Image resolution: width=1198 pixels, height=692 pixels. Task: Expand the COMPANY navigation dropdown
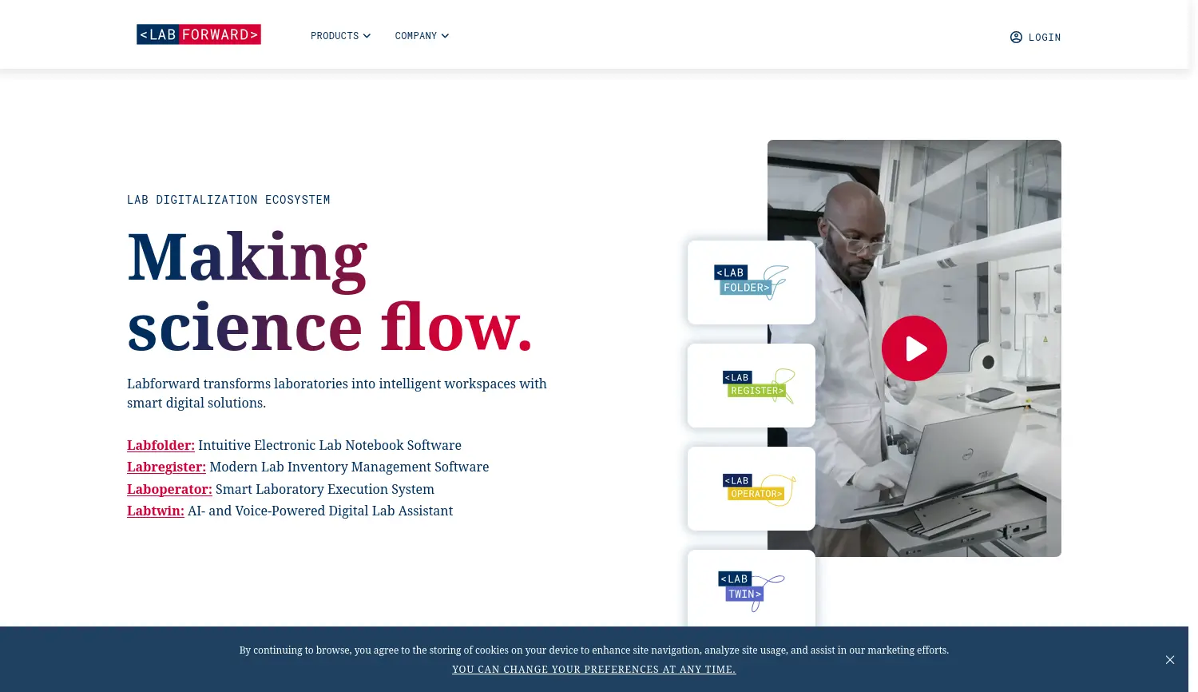point(422,35)
